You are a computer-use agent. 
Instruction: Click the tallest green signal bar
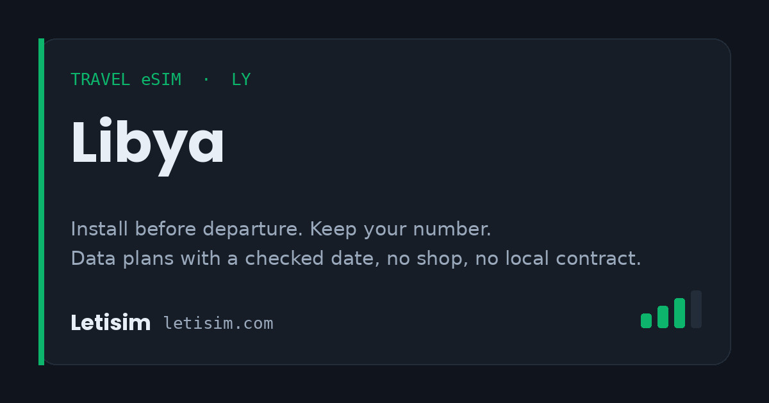679,313
